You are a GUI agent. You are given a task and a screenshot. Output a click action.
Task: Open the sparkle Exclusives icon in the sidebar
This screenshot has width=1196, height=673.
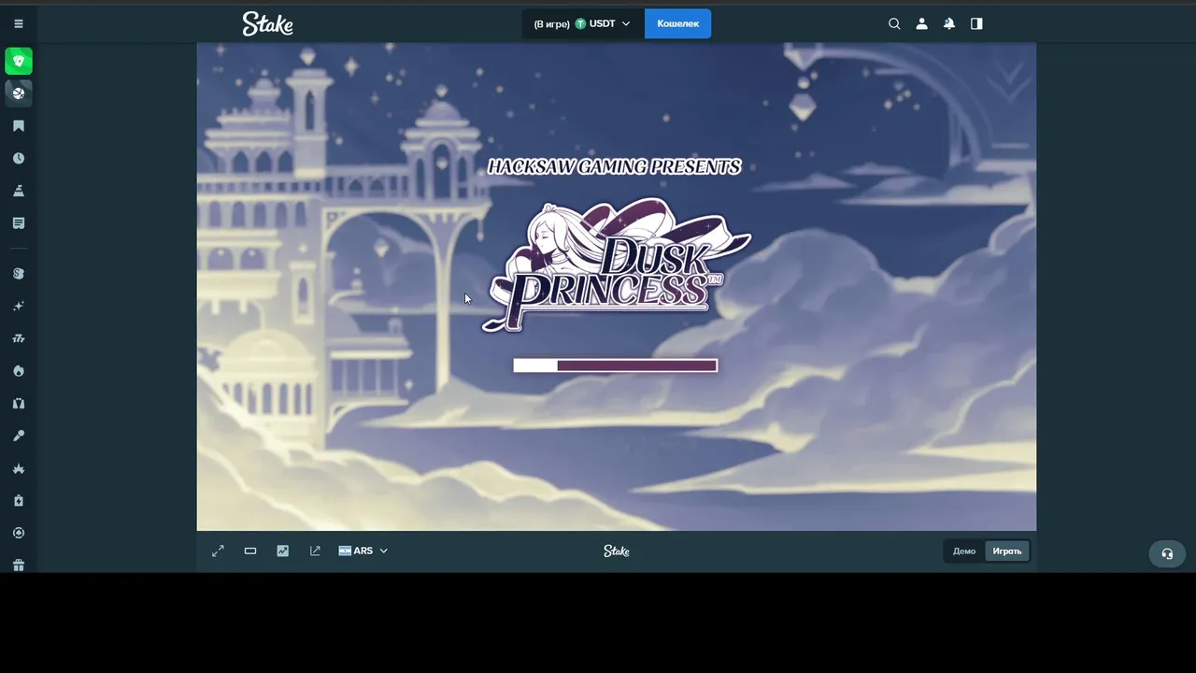click(x=19, y=307)
